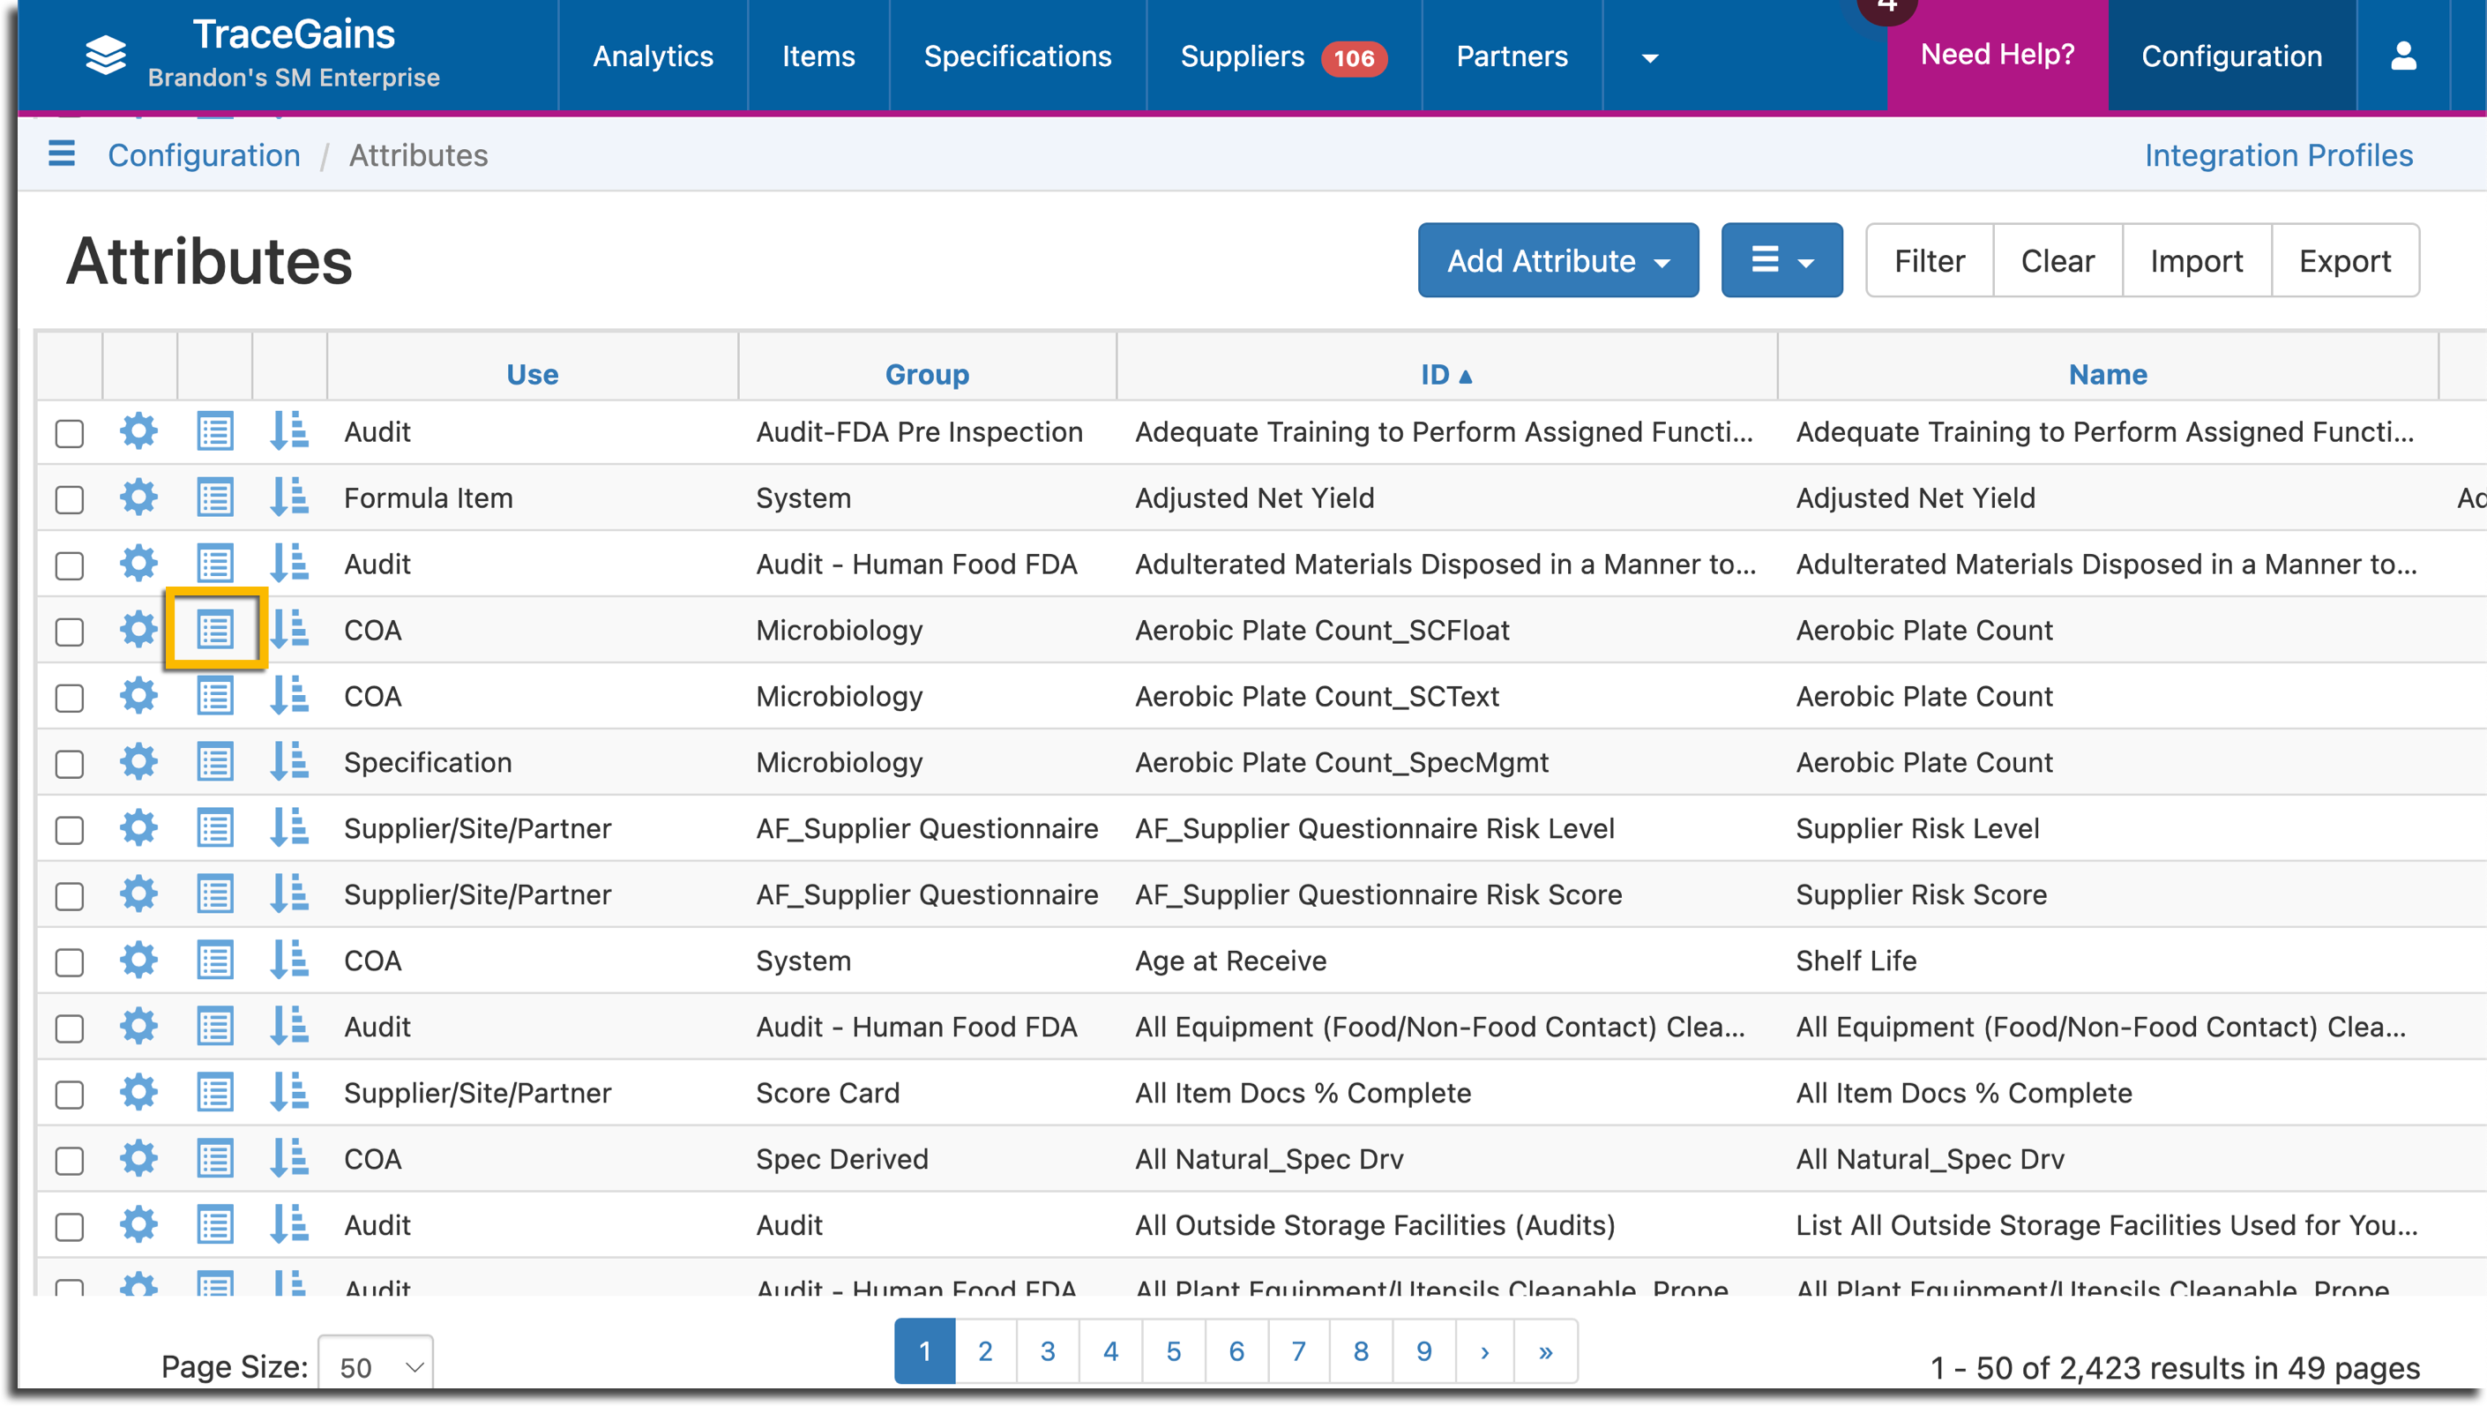The height and width of the screenshot is (1406, 2487).
Task: Open the Integration Profiles link
Action: click(x=2279, y=155)
